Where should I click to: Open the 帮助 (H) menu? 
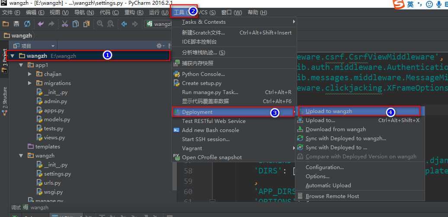click(257, 13)
